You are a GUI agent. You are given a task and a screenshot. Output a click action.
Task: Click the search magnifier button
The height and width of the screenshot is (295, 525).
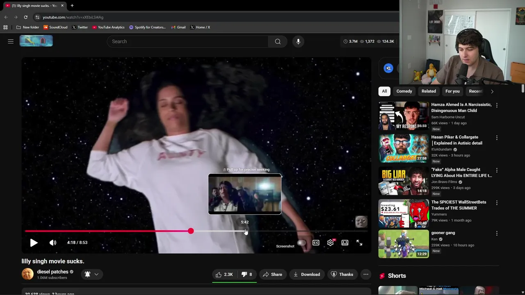click(x=278, y=41)
